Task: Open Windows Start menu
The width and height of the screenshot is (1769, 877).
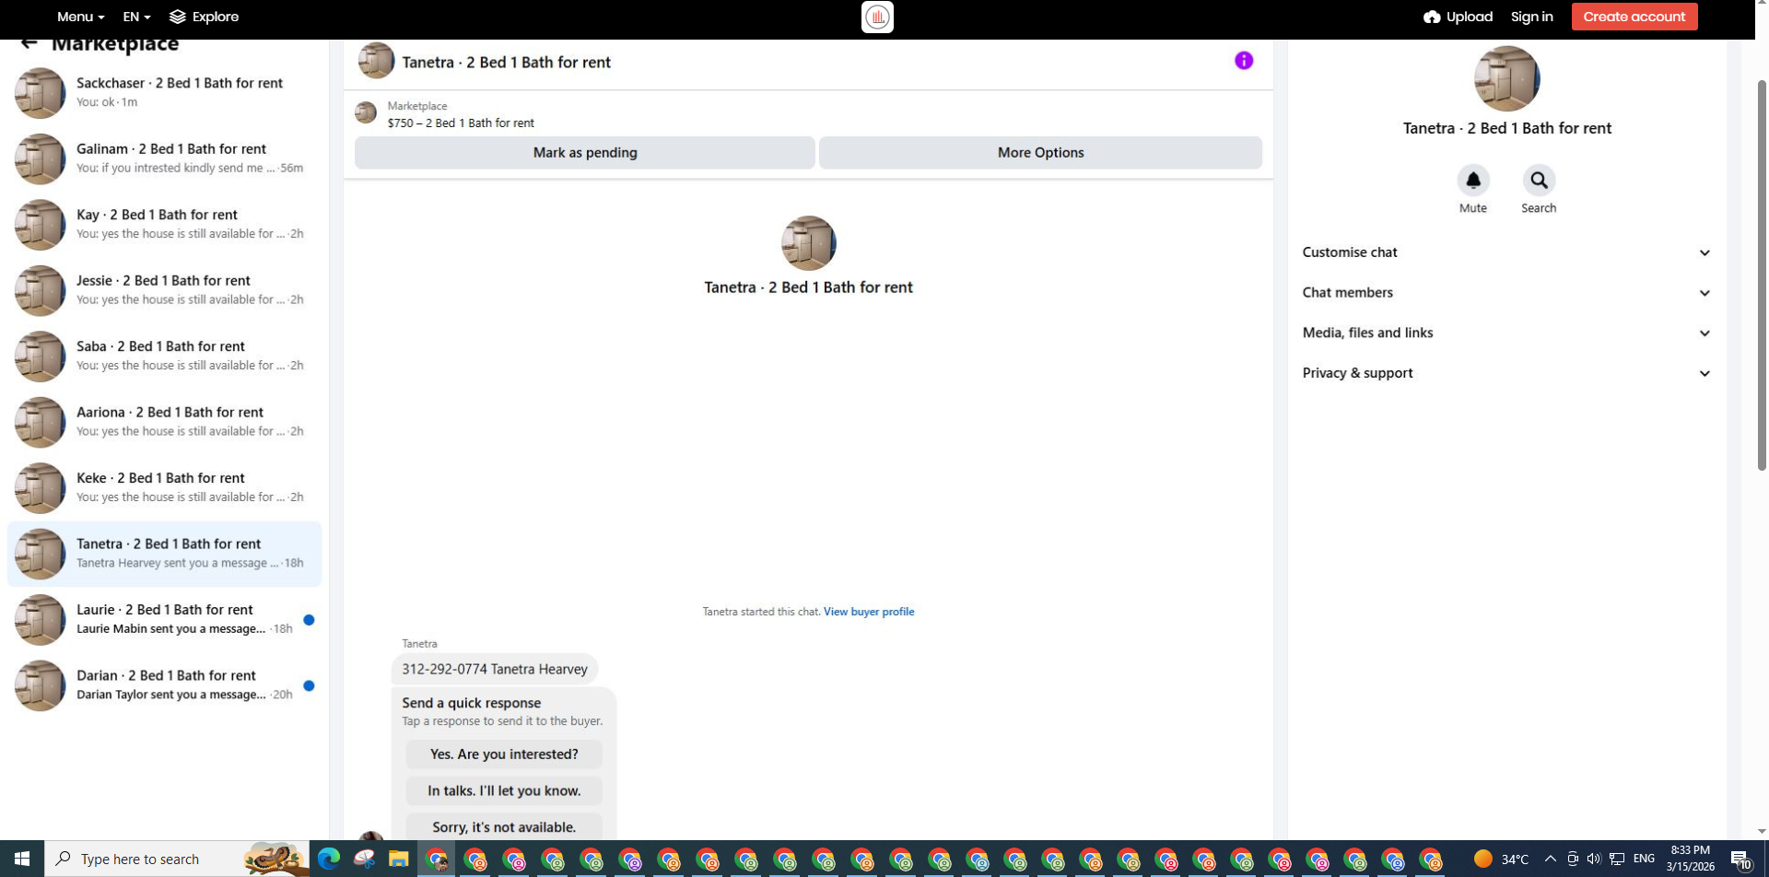Action: [22, 859]
